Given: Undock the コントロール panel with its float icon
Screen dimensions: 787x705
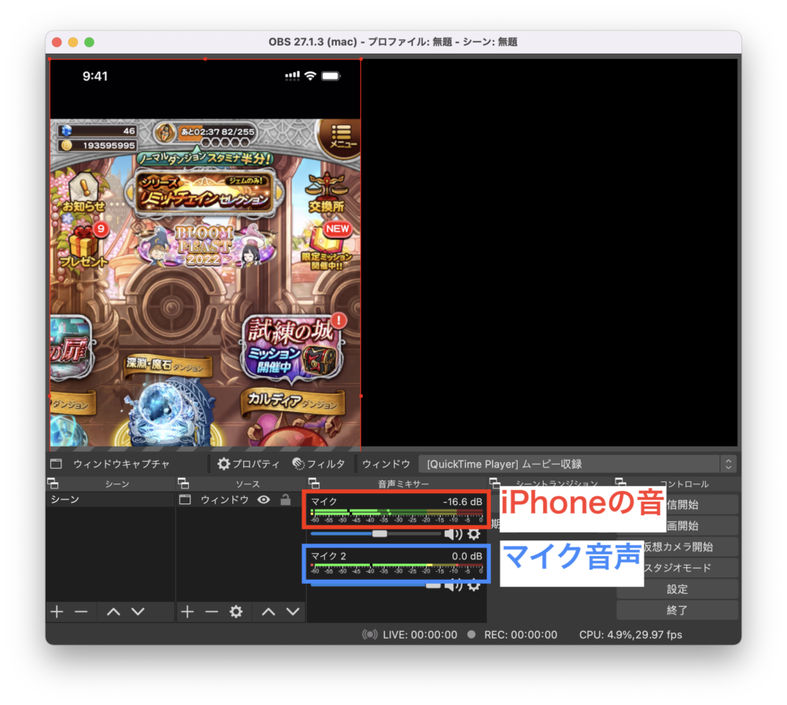Looking at the screenshot, I should [620, 482].
